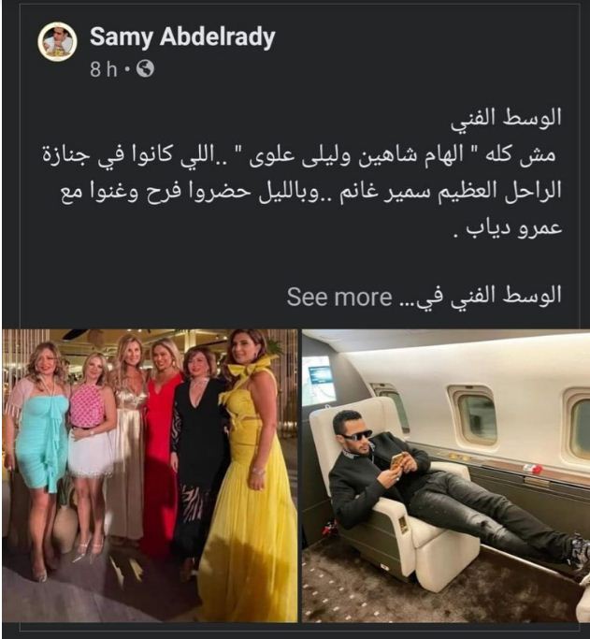Expand the post with See more
Screen dimensions: 590x639
click(339, 297)
